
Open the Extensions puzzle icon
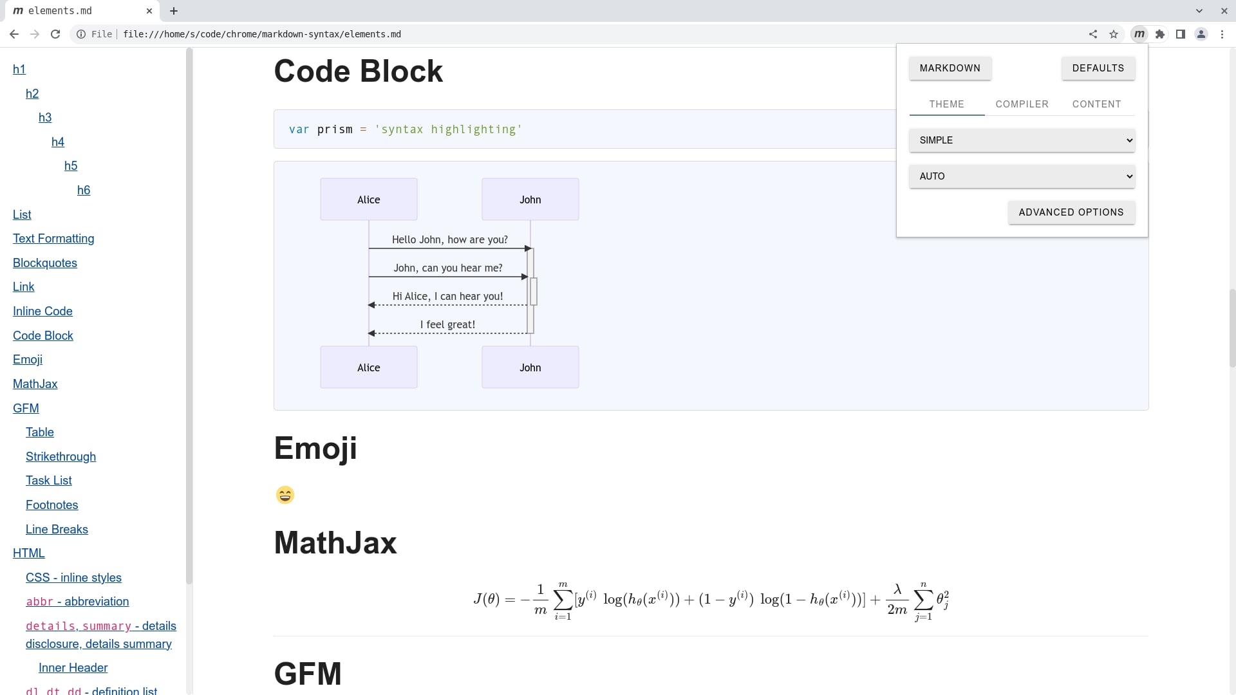point(1160,34)
